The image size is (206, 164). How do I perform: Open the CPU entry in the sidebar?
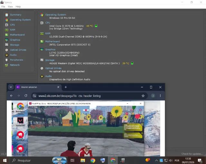tap(12, 25)
